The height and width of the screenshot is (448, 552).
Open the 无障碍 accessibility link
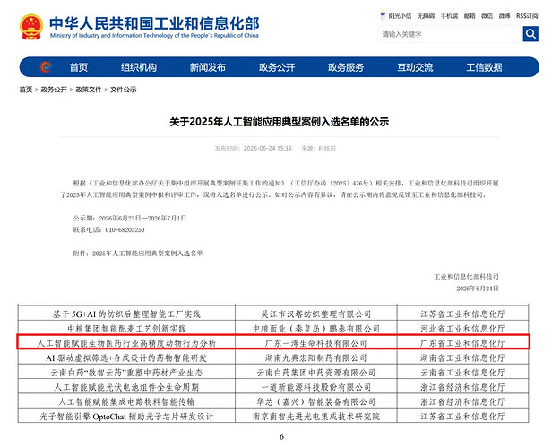(x=426, y=16)
